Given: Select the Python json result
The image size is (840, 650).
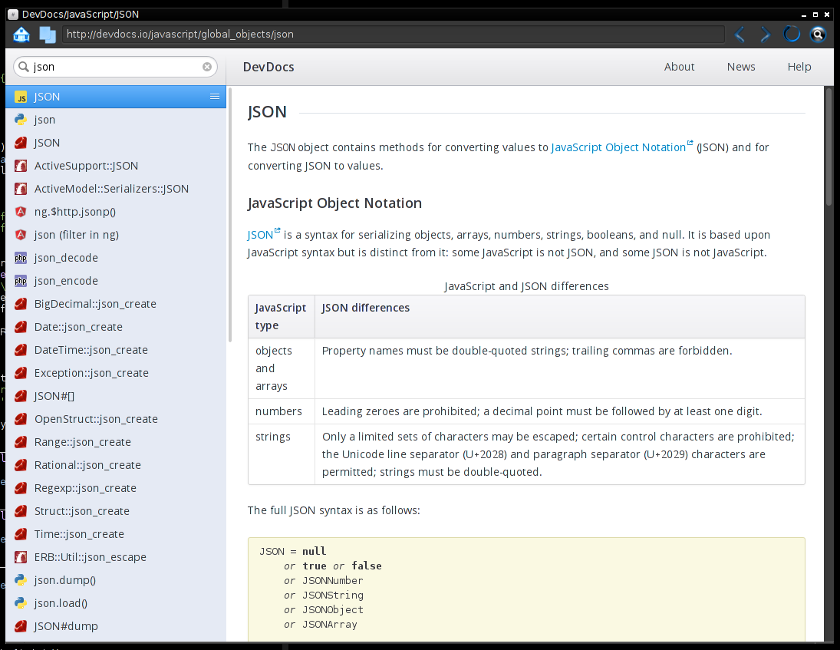Looking at the screenshot, I should point(116,120).
